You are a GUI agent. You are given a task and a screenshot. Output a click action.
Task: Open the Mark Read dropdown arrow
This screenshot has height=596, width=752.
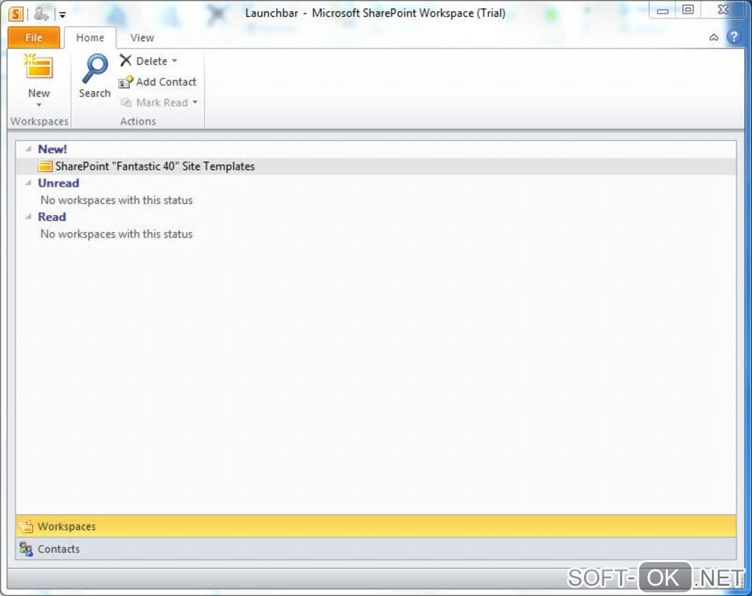coord(195,103)
